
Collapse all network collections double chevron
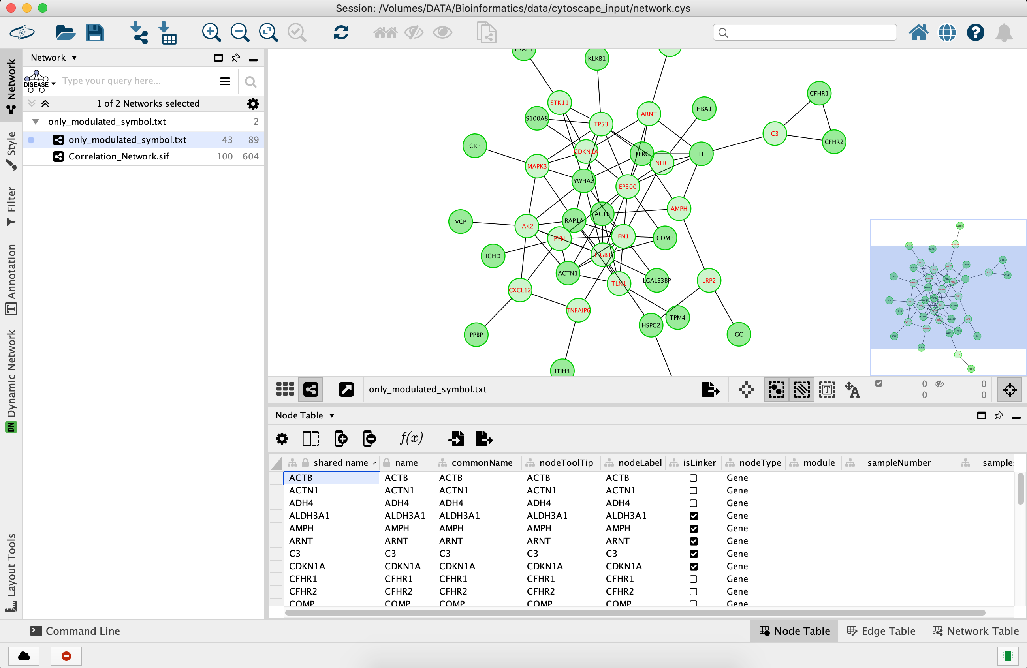45,103
